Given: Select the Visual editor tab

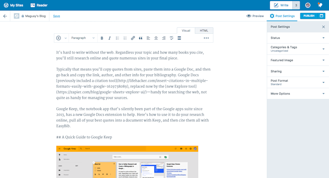Looking at the screenshot, I should click(186, 31).
